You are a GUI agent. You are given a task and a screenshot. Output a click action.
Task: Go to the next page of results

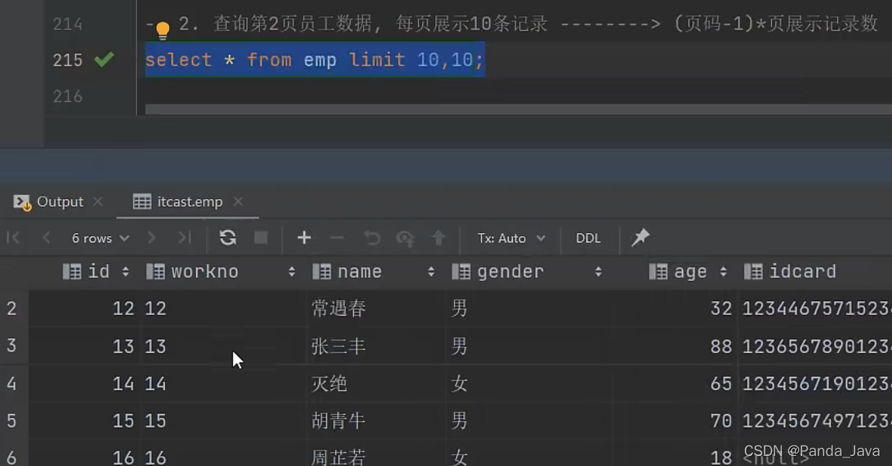[x=152, y=238]
